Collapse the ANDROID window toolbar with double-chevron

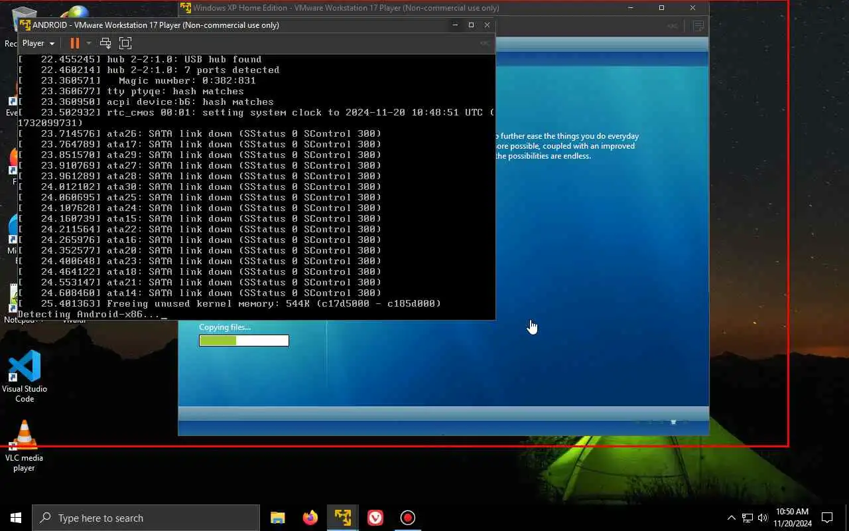pyautogui.click(x=484, y=43)
